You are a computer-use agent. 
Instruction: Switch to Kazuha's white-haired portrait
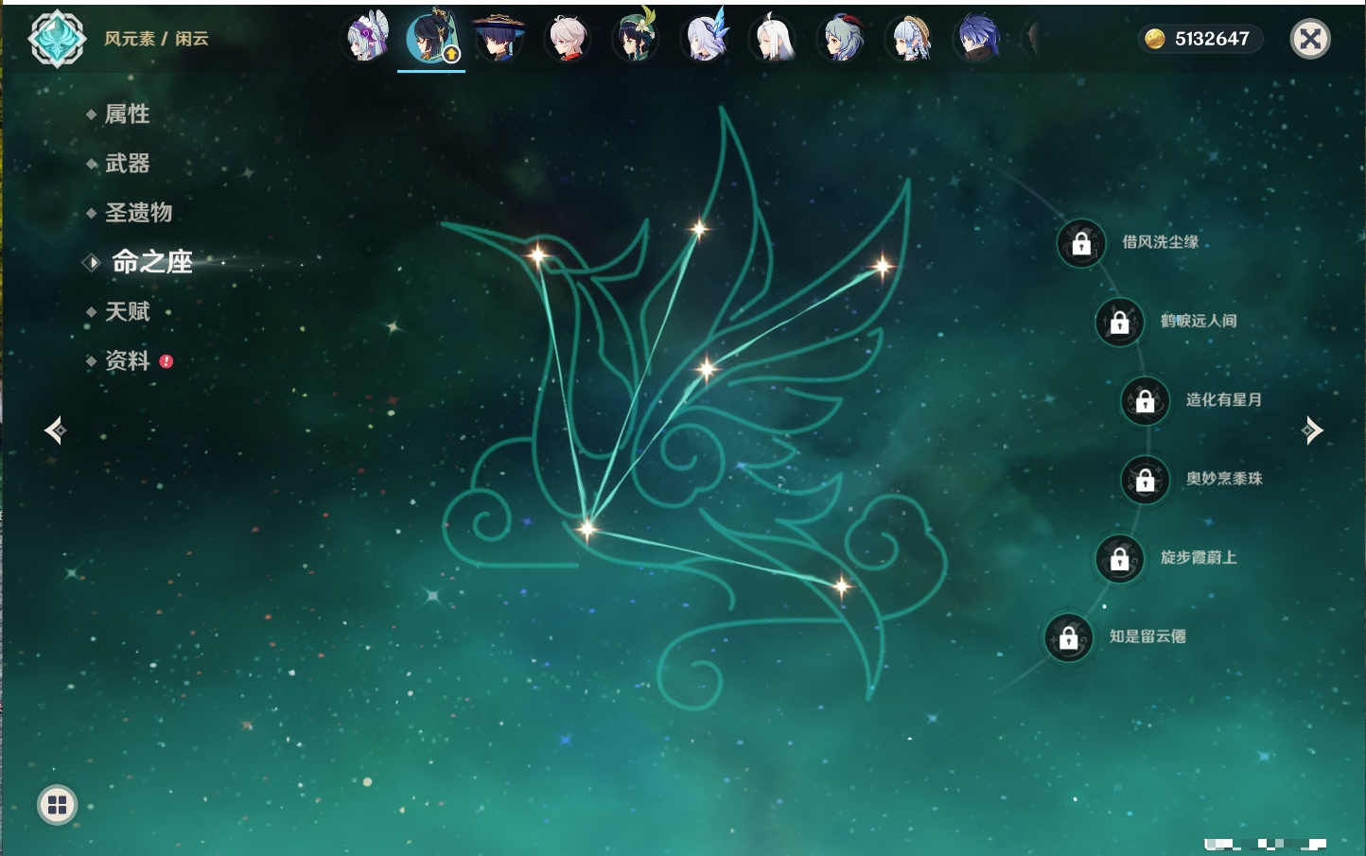coord(568,39)
